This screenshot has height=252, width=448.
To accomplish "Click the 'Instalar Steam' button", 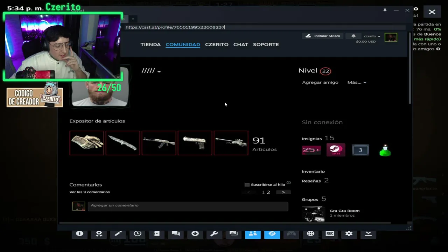I will click(x=323, y=36).
